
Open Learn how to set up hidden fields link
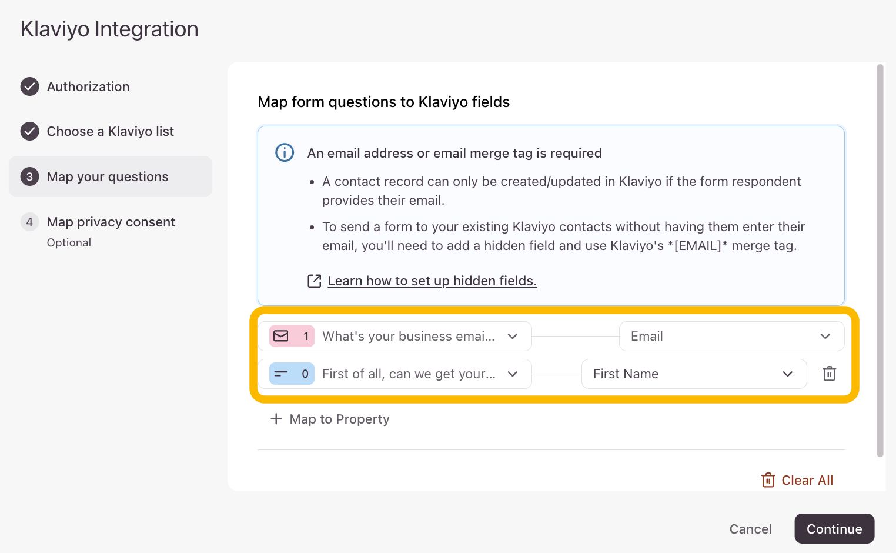(x=432, y=281)
